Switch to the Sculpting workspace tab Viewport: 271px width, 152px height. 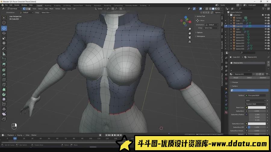click(57, 5)
